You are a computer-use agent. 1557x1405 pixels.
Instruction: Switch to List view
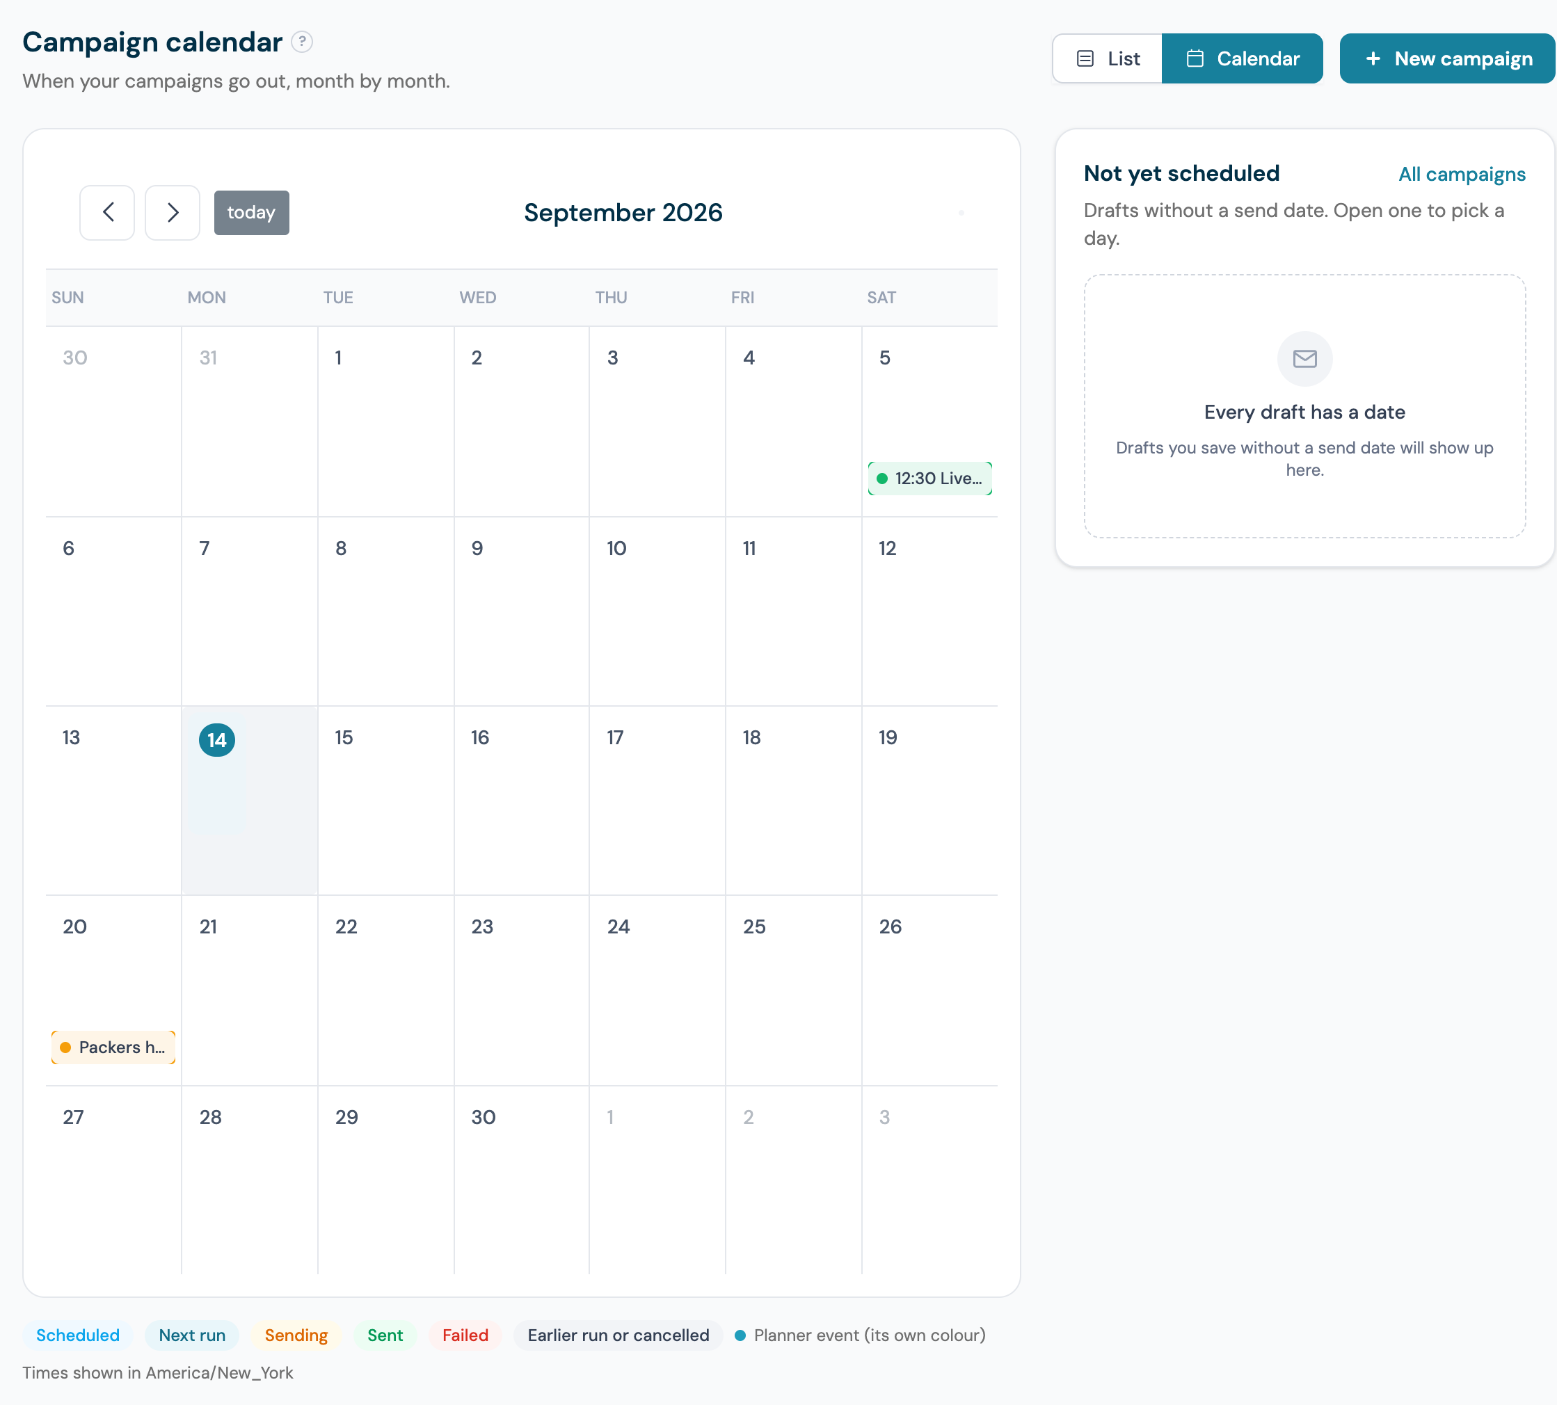[x=1107, y=58]
